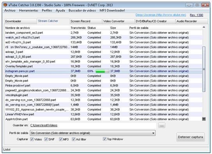Follow the Diego Uscanga atube.me link
The width and height of the screenshot is (212, 154).
coord(161,15)
